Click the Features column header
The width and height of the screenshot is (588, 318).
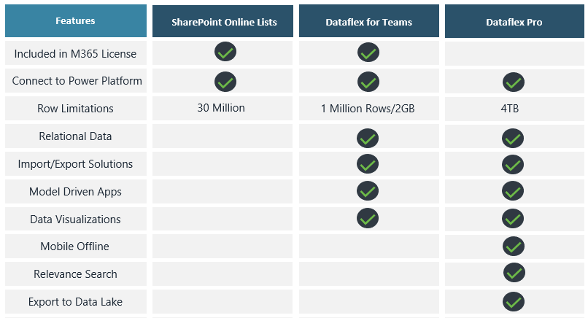(x=75, y=21)
